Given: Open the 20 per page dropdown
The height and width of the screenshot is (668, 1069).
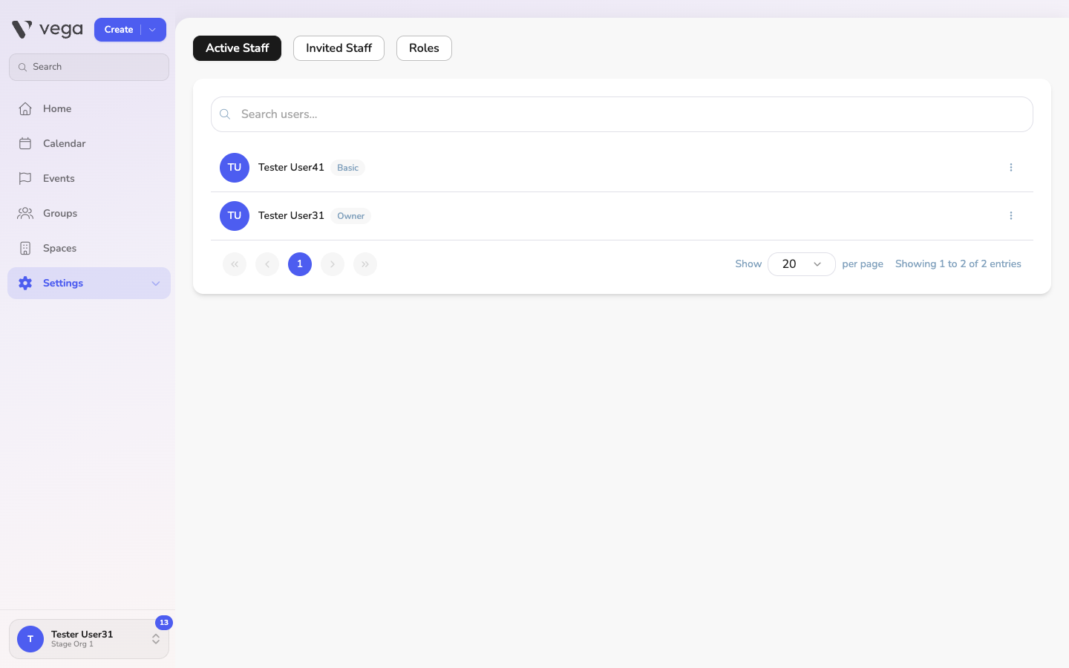Looking at the screenshot, I should pos(802,264).
